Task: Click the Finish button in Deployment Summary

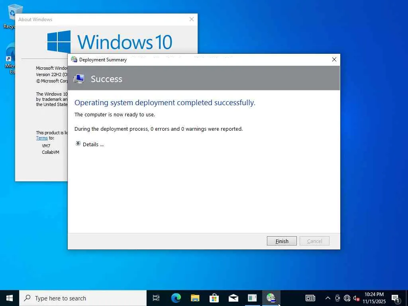Action: 282,241
